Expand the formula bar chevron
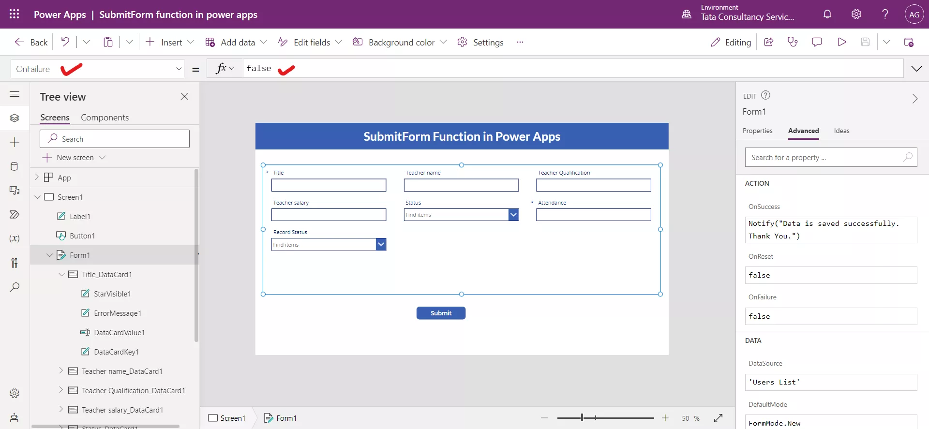 [916, 69]
